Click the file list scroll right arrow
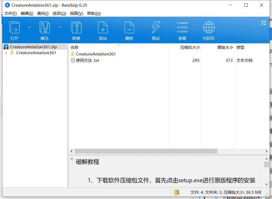Image resolution: width=272 pixels, height=199 pixels. click(267, 151)
